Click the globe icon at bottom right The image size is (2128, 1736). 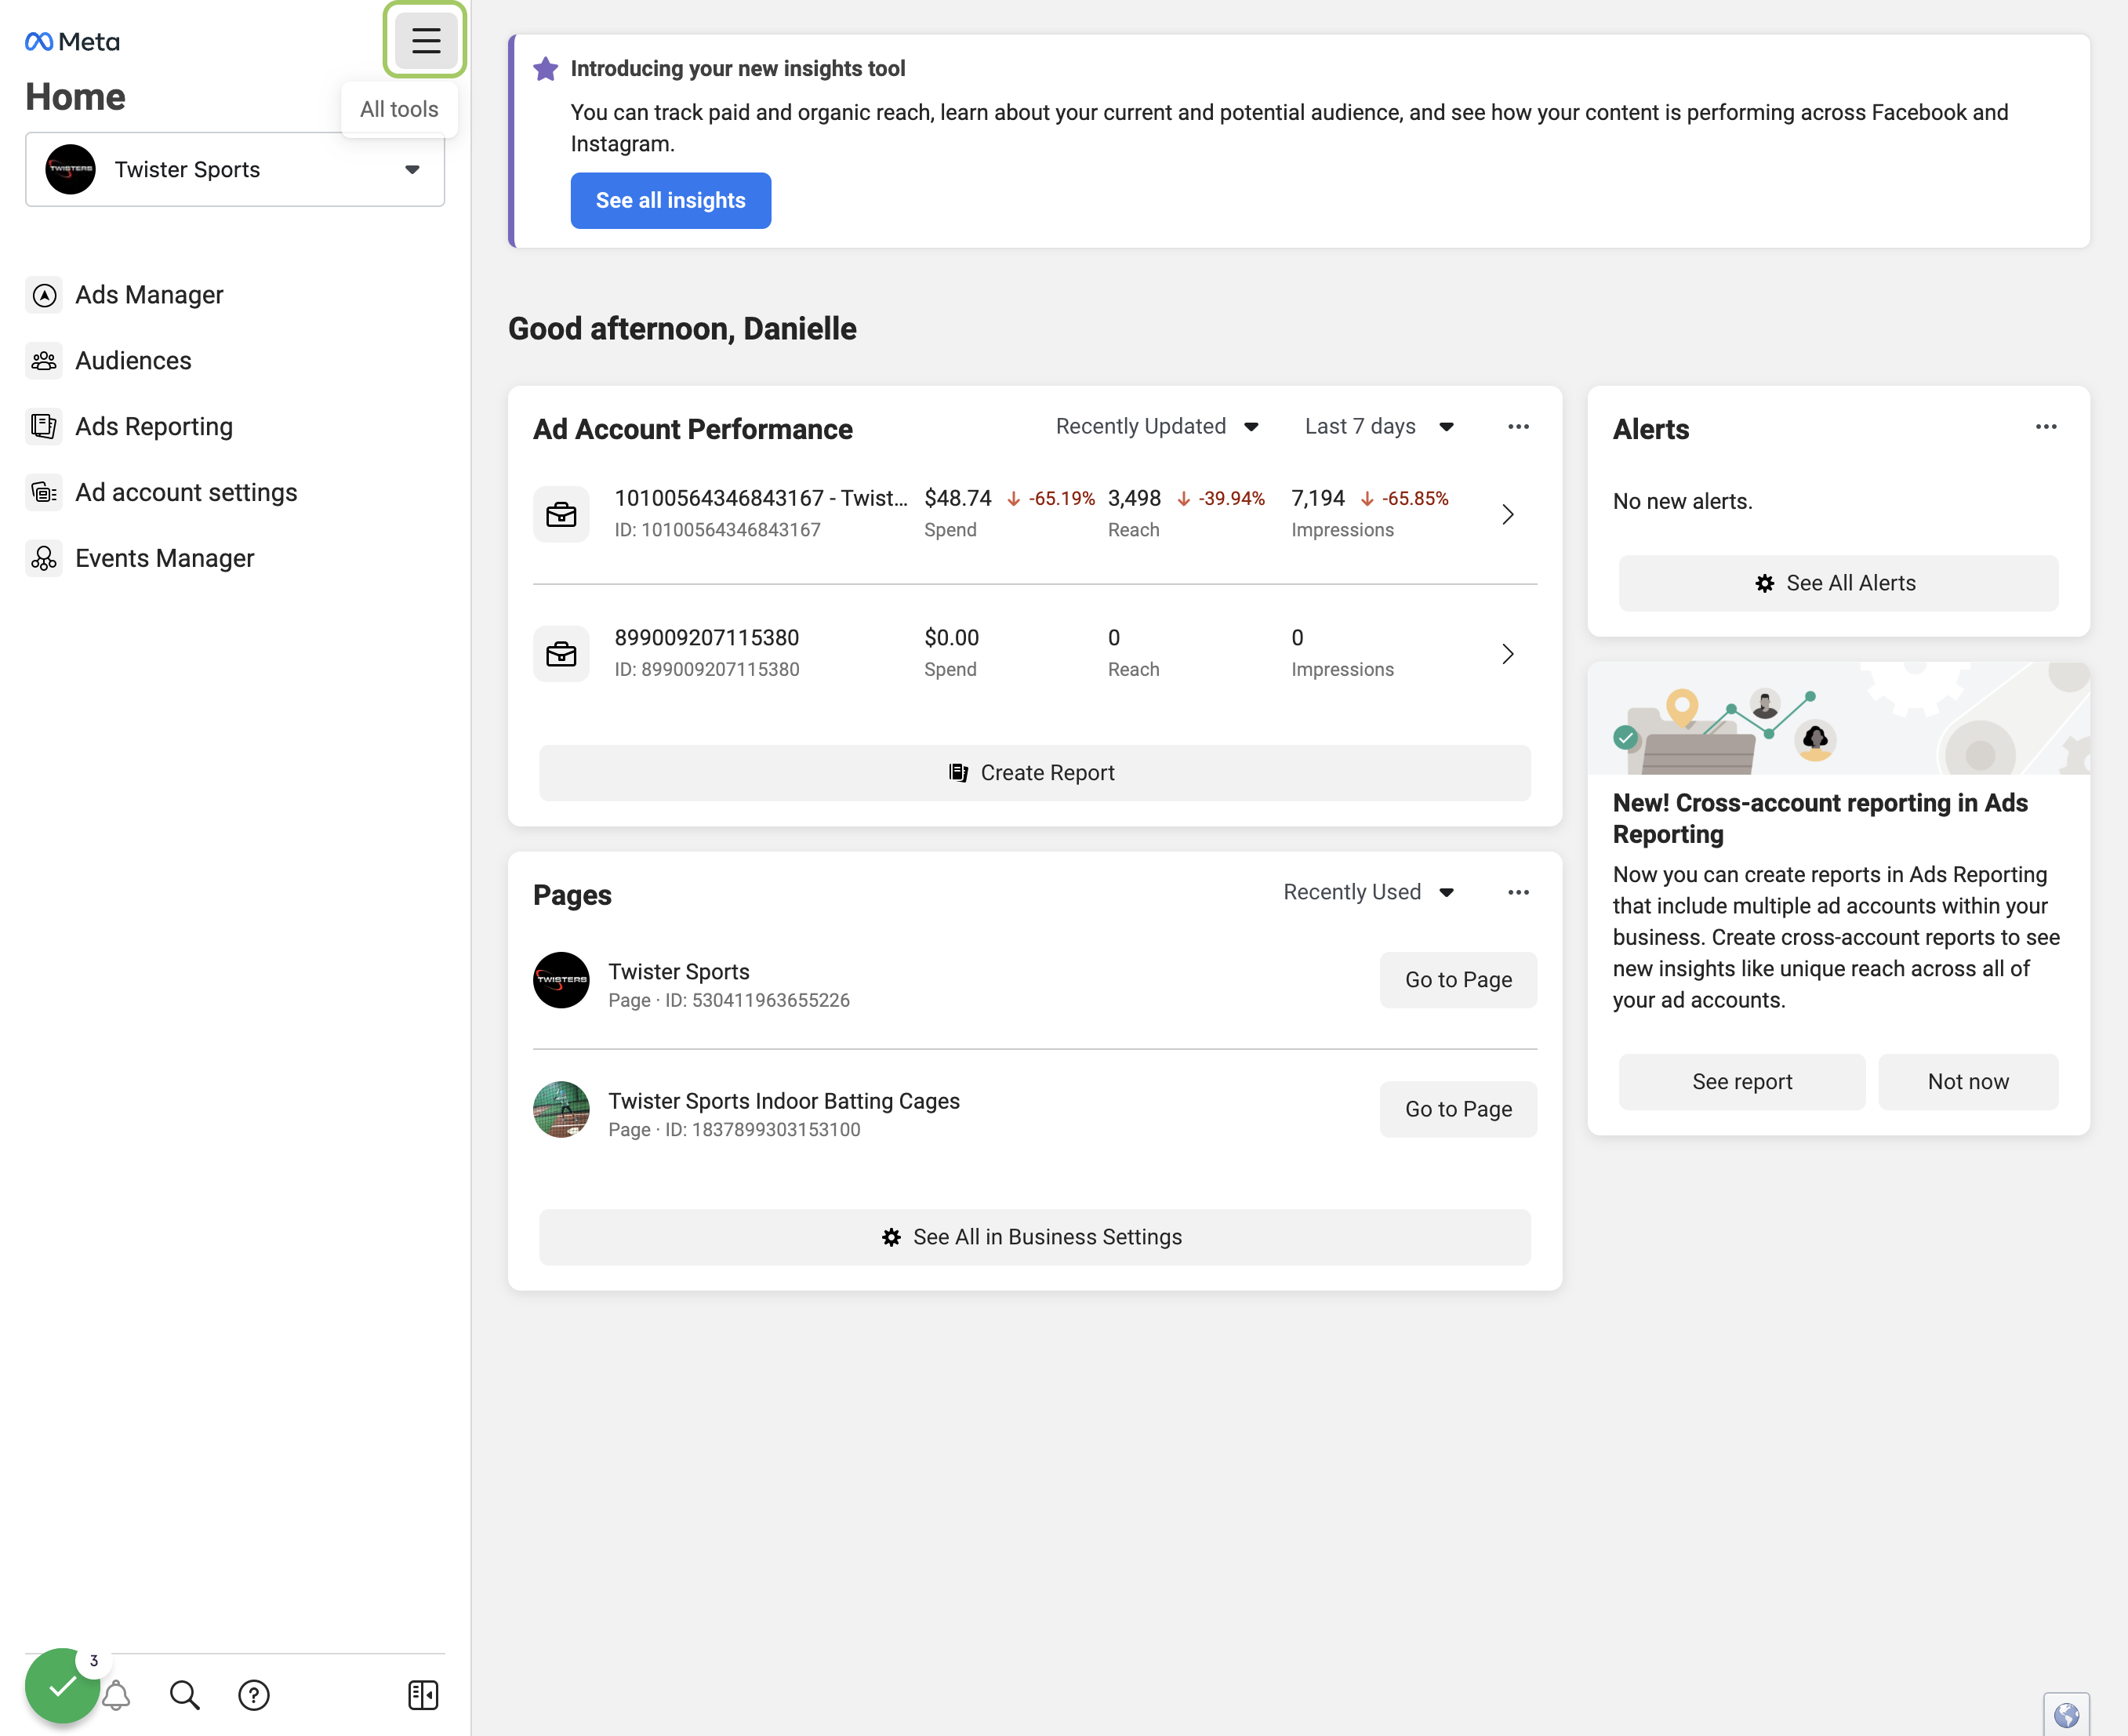(2066, 1715)
